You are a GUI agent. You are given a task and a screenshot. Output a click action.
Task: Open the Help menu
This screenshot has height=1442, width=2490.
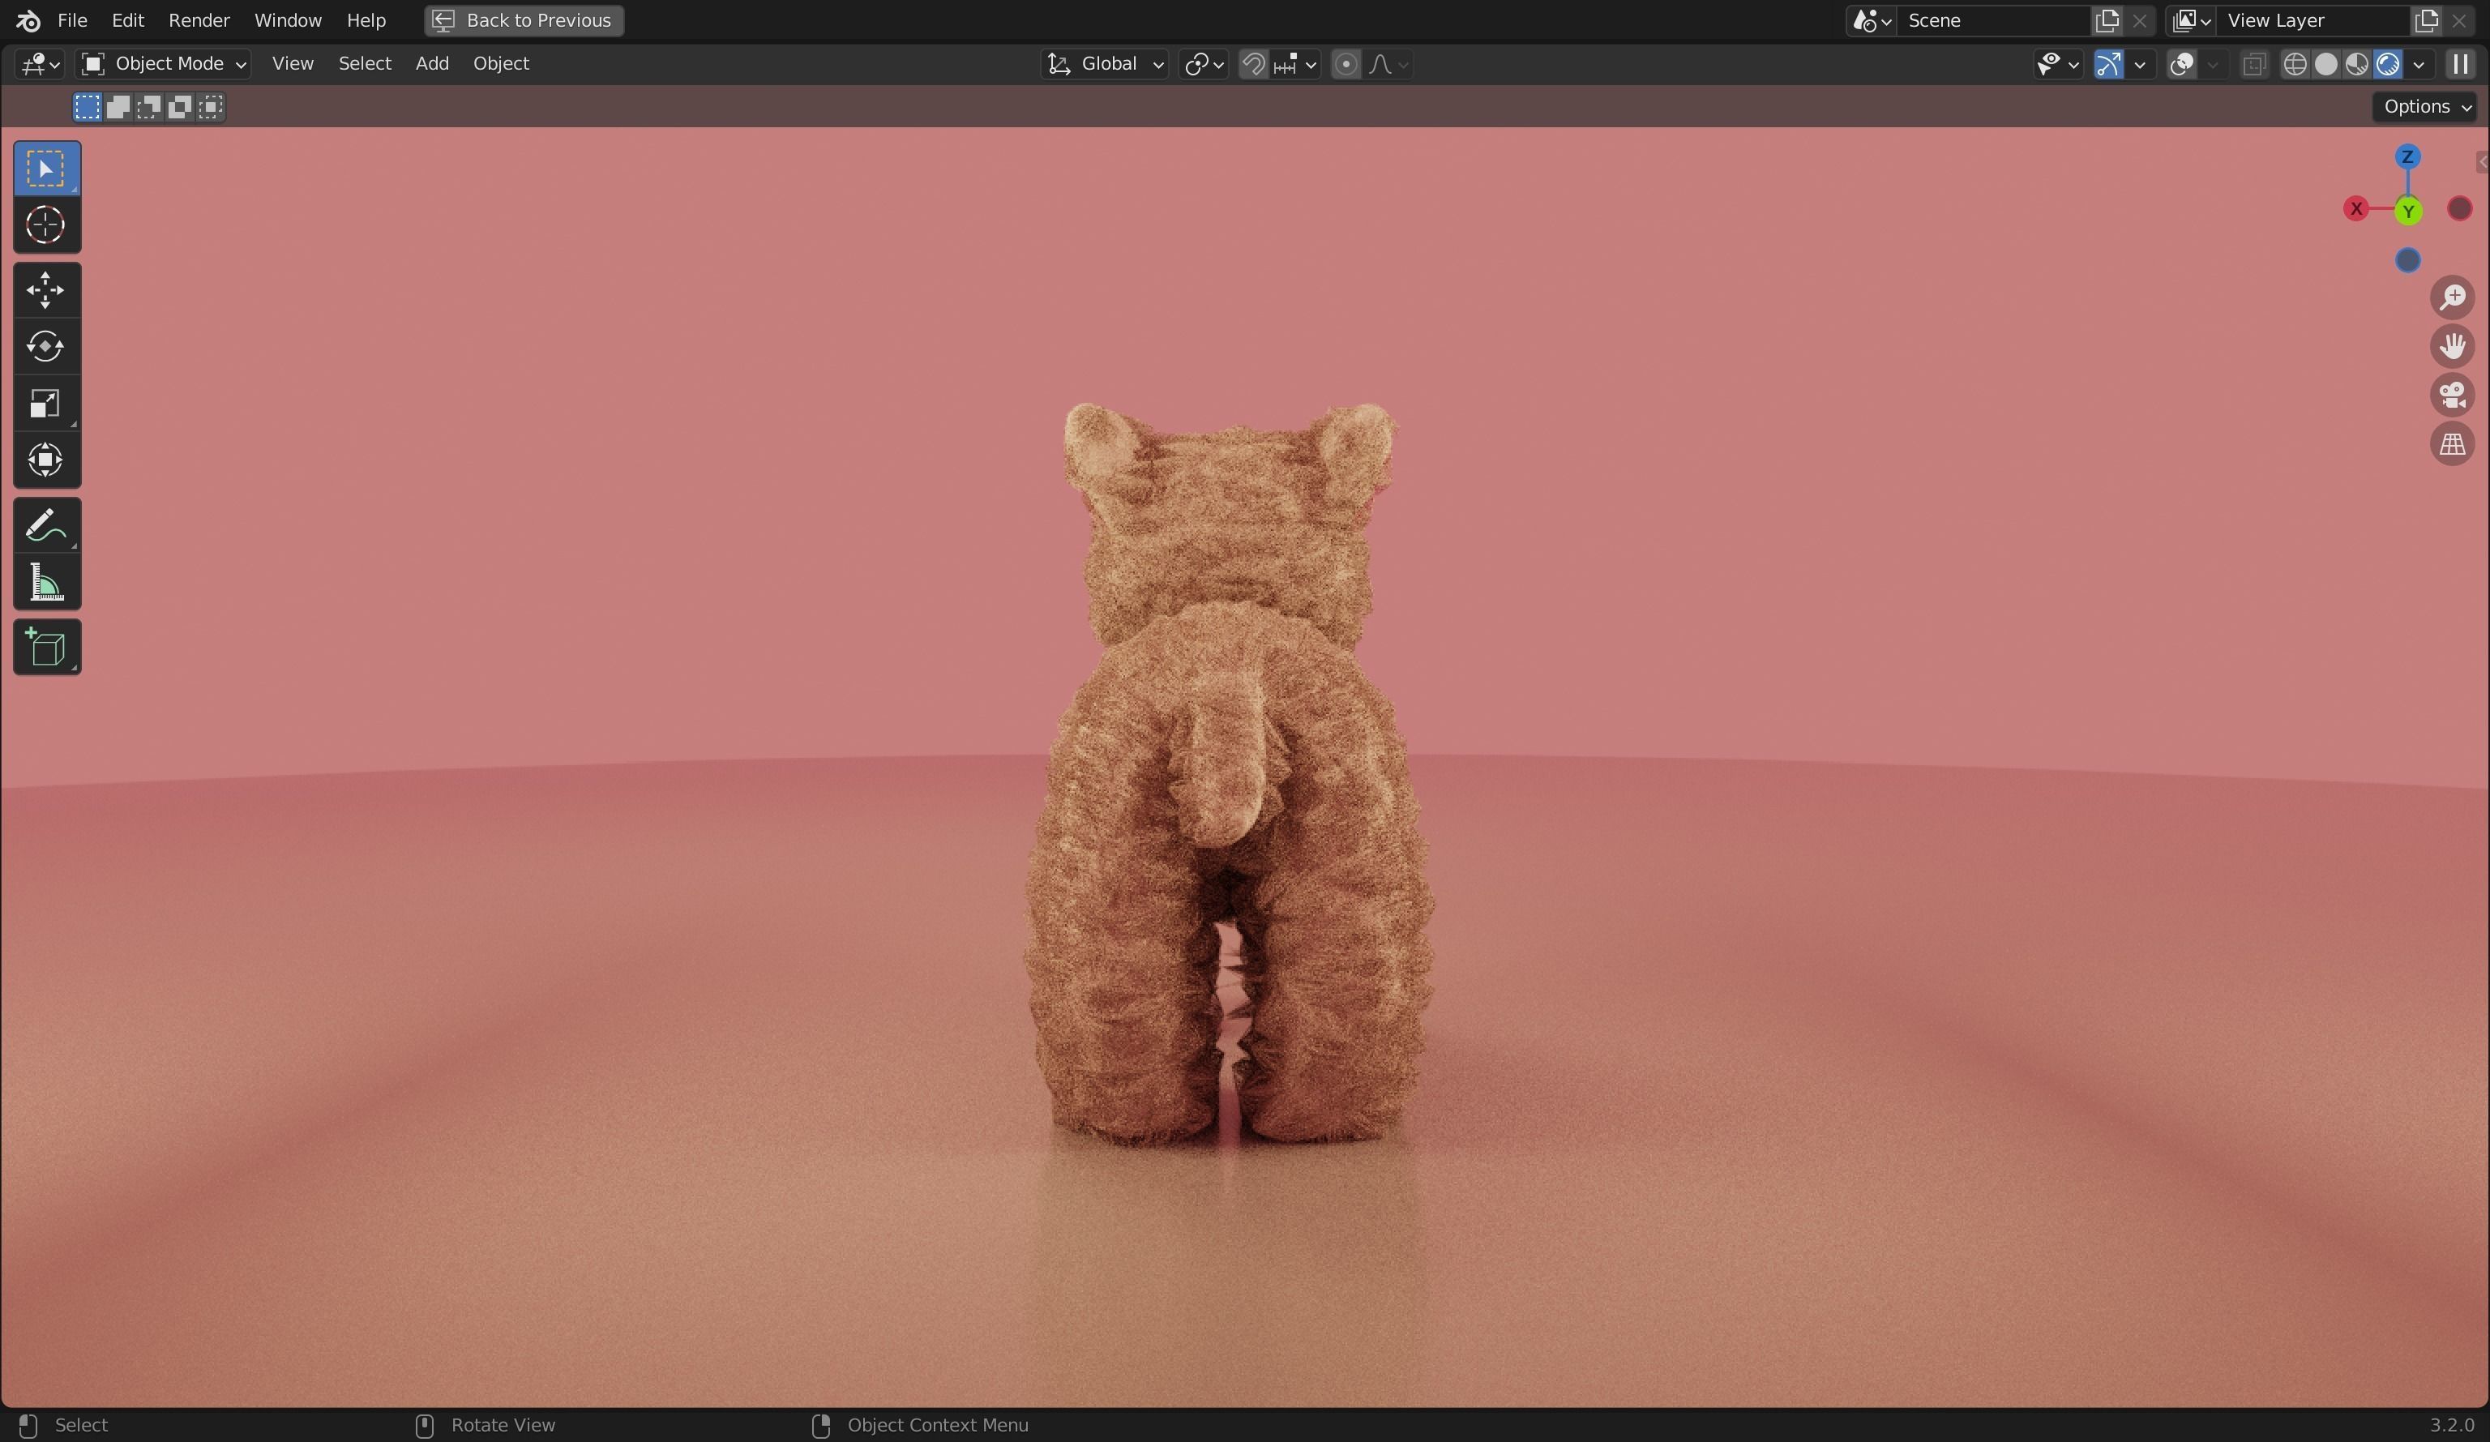point(366,19)
